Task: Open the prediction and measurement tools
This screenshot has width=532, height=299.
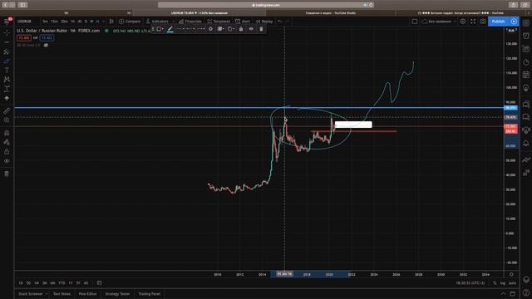Action: 7,89
